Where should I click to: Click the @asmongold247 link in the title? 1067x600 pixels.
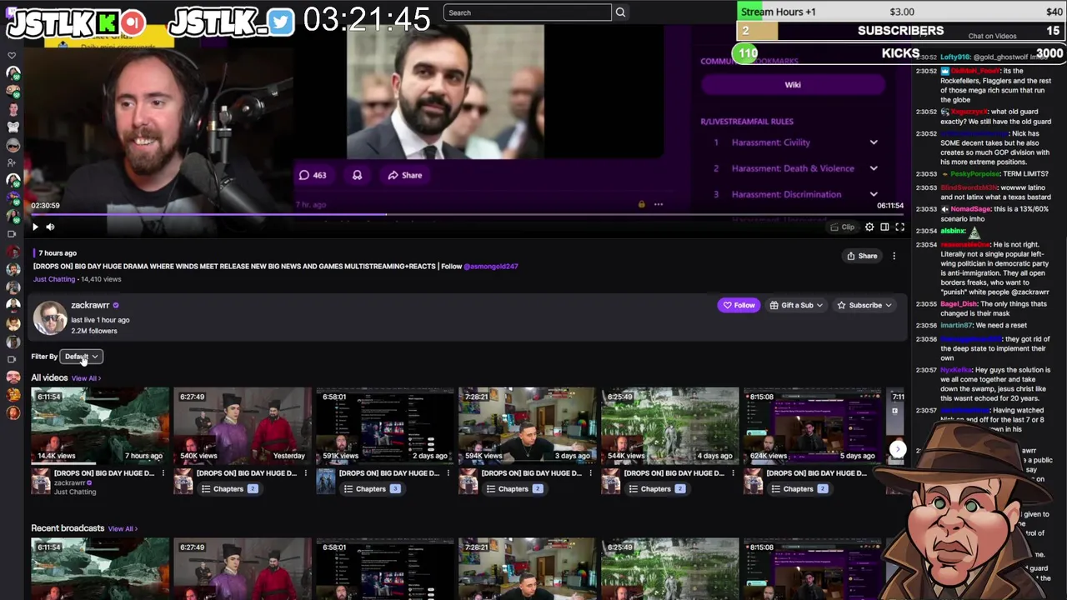point(491,267)
